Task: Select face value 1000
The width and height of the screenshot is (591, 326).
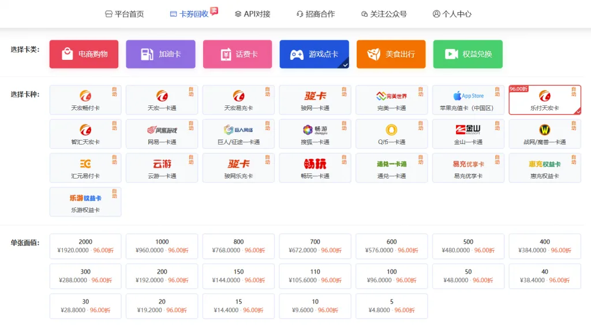Action: [162, 247]
